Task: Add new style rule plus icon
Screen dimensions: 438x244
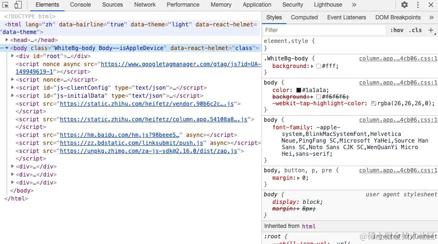Action: pyautogui.click(x=431, y=30)
